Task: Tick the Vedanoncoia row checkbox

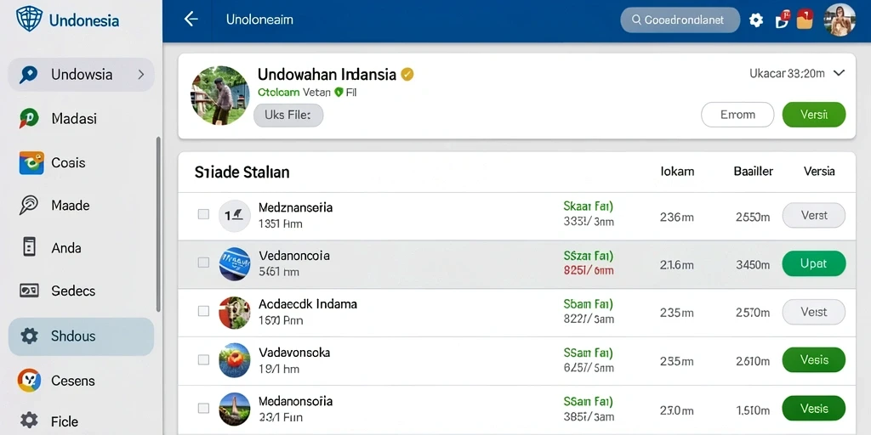Action: [204, 263]
